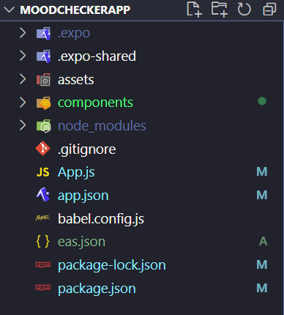This screenshot has width=284, height=315.
Task: Expand the node_modules folder arrow
Action: (x=23, y=125)
